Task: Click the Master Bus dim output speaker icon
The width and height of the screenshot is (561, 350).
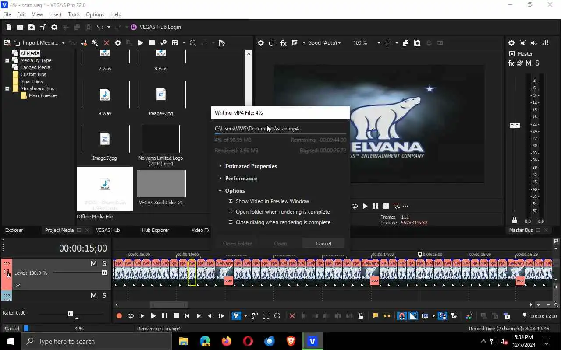Action: coord(534,43)
